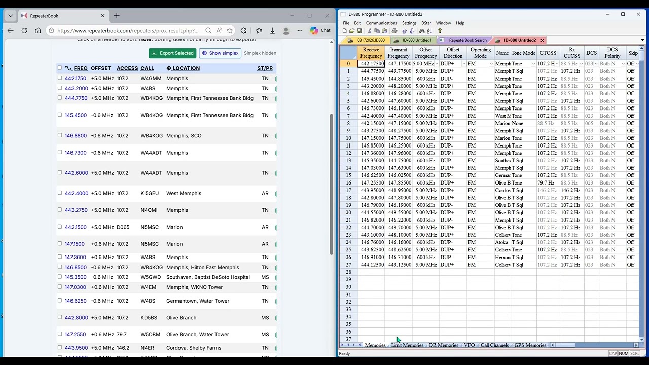Open row 0 Rx CTCSS dropdown arrow
The width and height of the screenshot is (649, 365).
tap(581, 64)
